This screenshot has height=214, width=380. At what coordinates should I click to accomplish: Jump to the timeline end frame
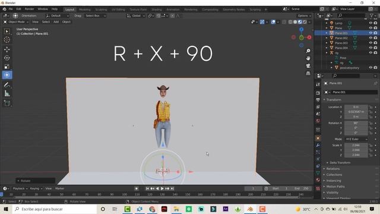point(172,188)
